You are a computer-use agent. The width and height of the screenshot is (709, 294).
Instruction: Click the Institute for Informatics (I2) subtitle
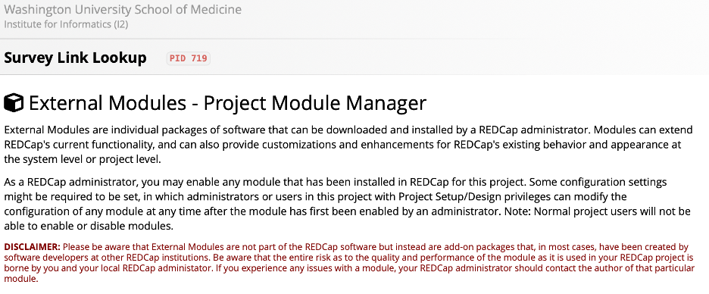pos(66,24)
